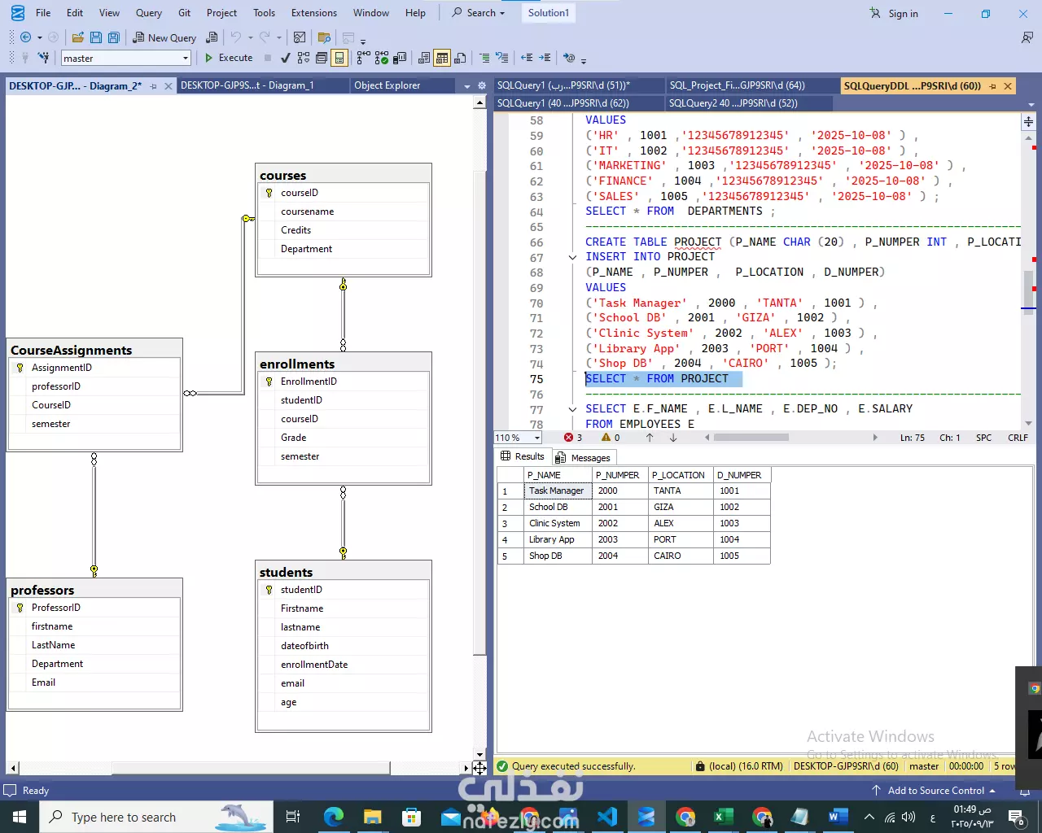Viewport: 1042px width, 833px height.
Task: Go to next issue with down arrow
Action: pyautogui.click(x=673, y=438)
